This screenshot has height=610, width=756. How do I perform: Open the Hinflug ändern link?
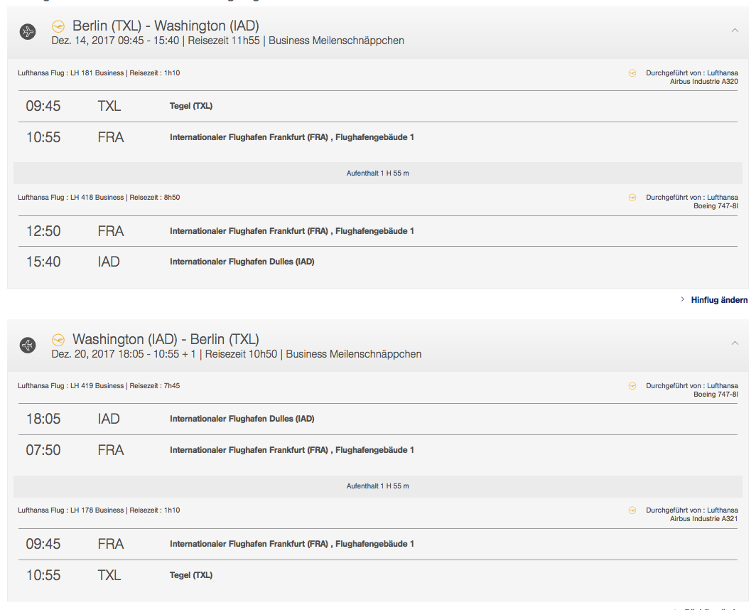pos(719,300)
